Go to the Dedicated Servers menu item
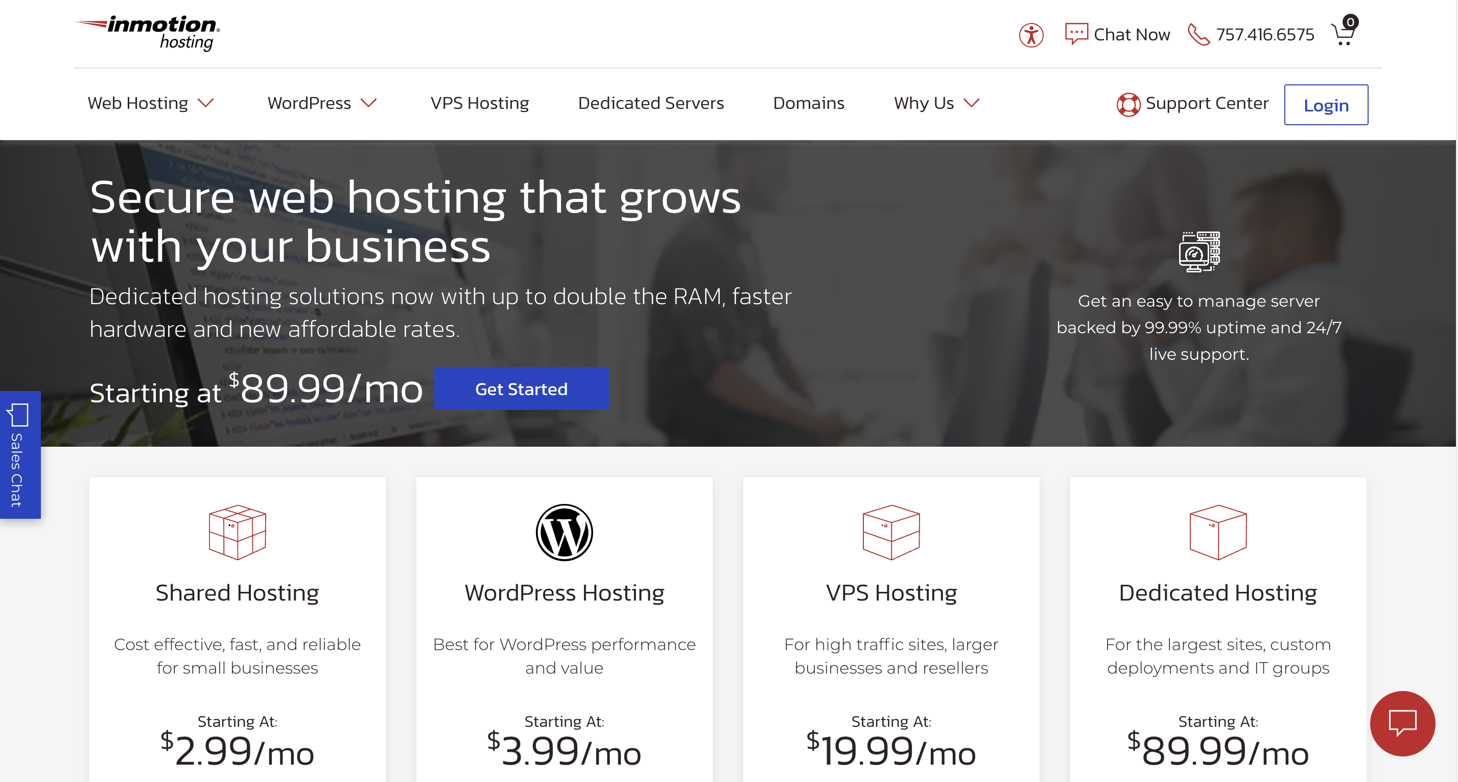 click(x=650, y=103)
